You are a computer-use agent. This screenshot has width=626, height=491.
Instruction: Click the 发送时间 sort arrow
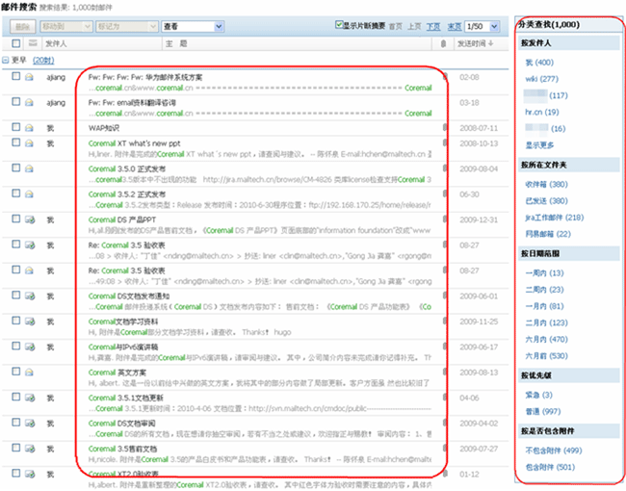493,43
